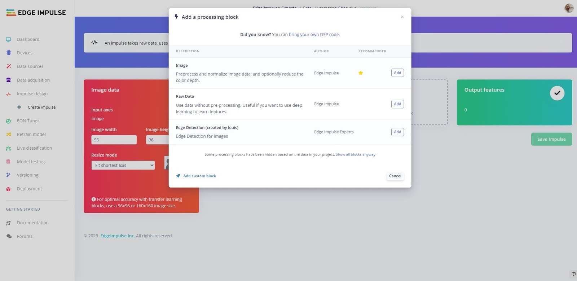
Task: Open Live classification menu item
Action: (x=34, y=148)
